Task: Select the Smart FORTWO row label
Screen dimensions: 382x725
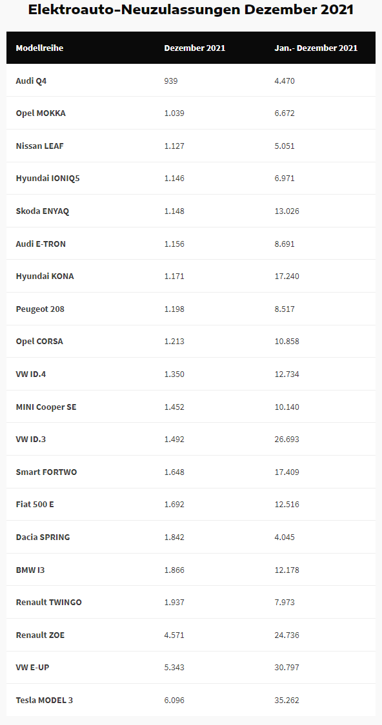Action: tap(46, 472)
